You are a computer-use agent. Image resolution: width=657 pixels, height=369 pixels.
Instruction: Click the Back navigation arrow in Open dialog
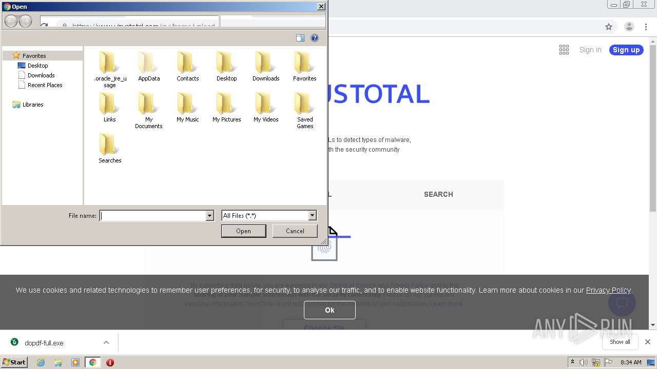point(11,21)
